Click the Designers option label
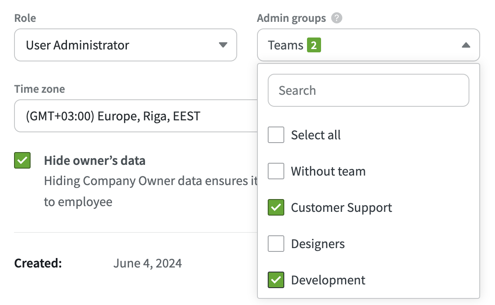Image resolution: width=495 pixels, height=305 pixels. tap(318, 244)
